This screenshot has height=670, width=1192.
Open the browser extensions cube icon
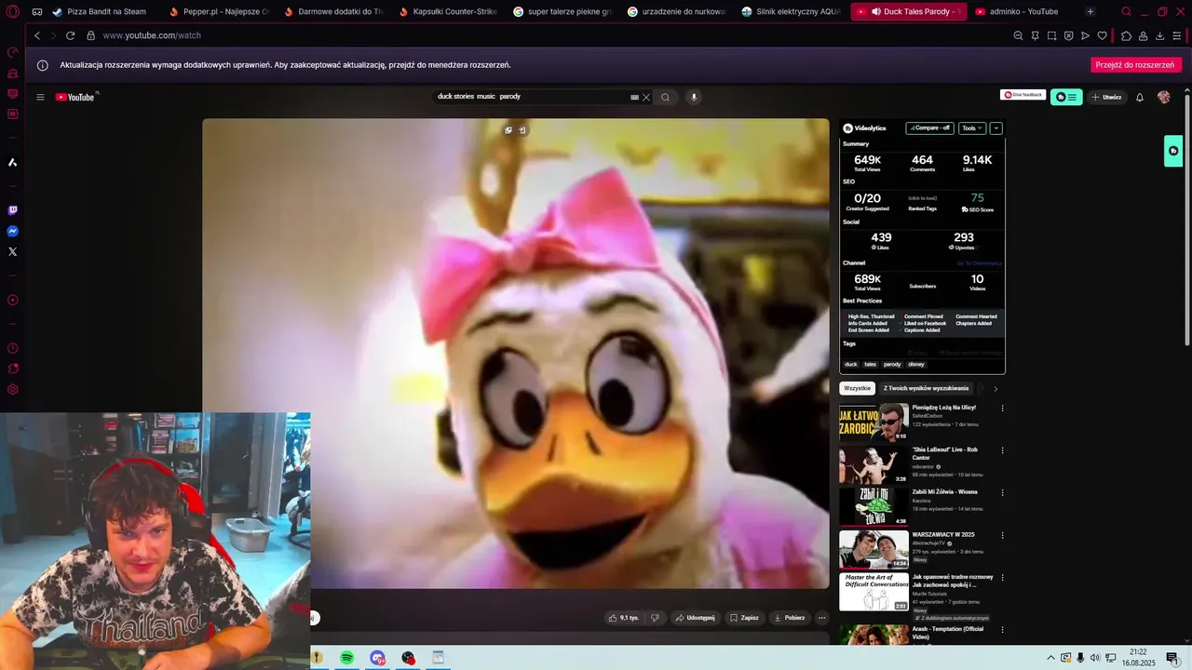(1126, 35)
